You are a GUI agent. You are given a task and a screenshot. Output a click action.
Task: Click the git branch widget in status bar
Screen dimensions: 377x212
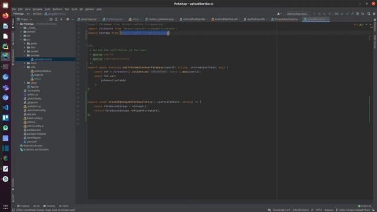[x=353, y=210]
